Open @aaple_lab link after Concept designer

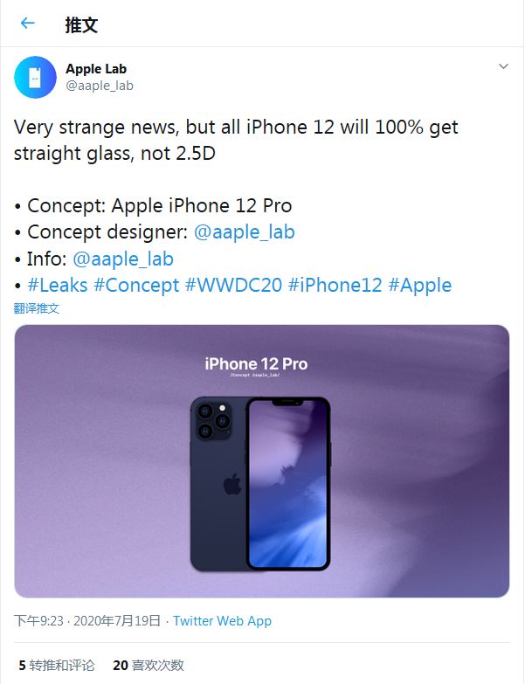click(x=244, y=231)
